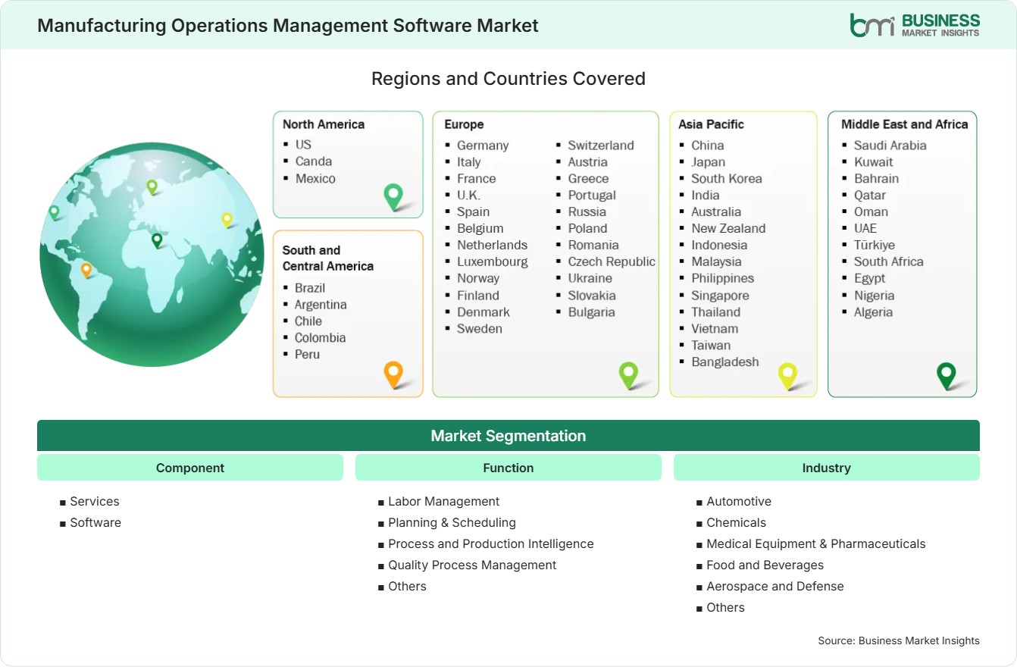Click 'Luxembourg' in Europe list
Screen dimensions: 1017x667
click(x=493, y=261)
